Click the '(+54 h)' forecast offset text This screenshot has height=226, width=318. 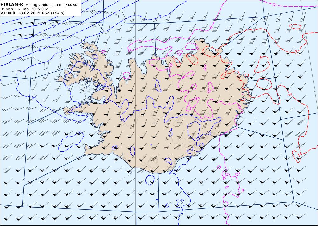point(57,13)
